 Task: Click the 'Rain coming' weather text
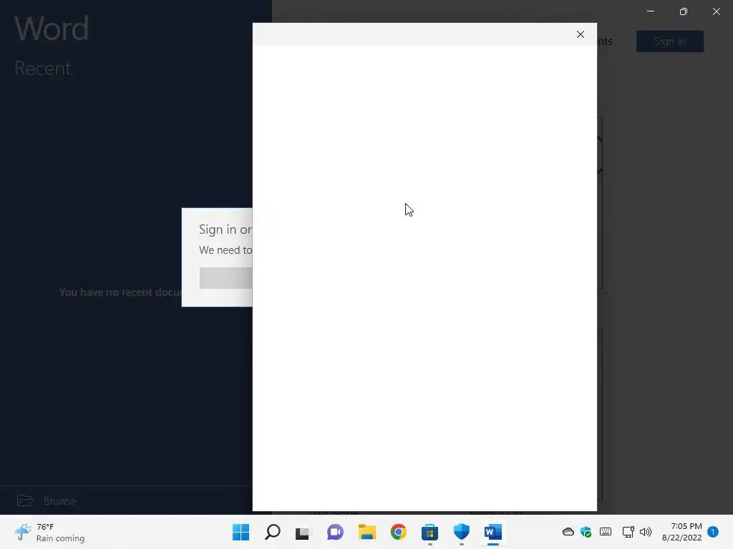(x=60, y=538)
